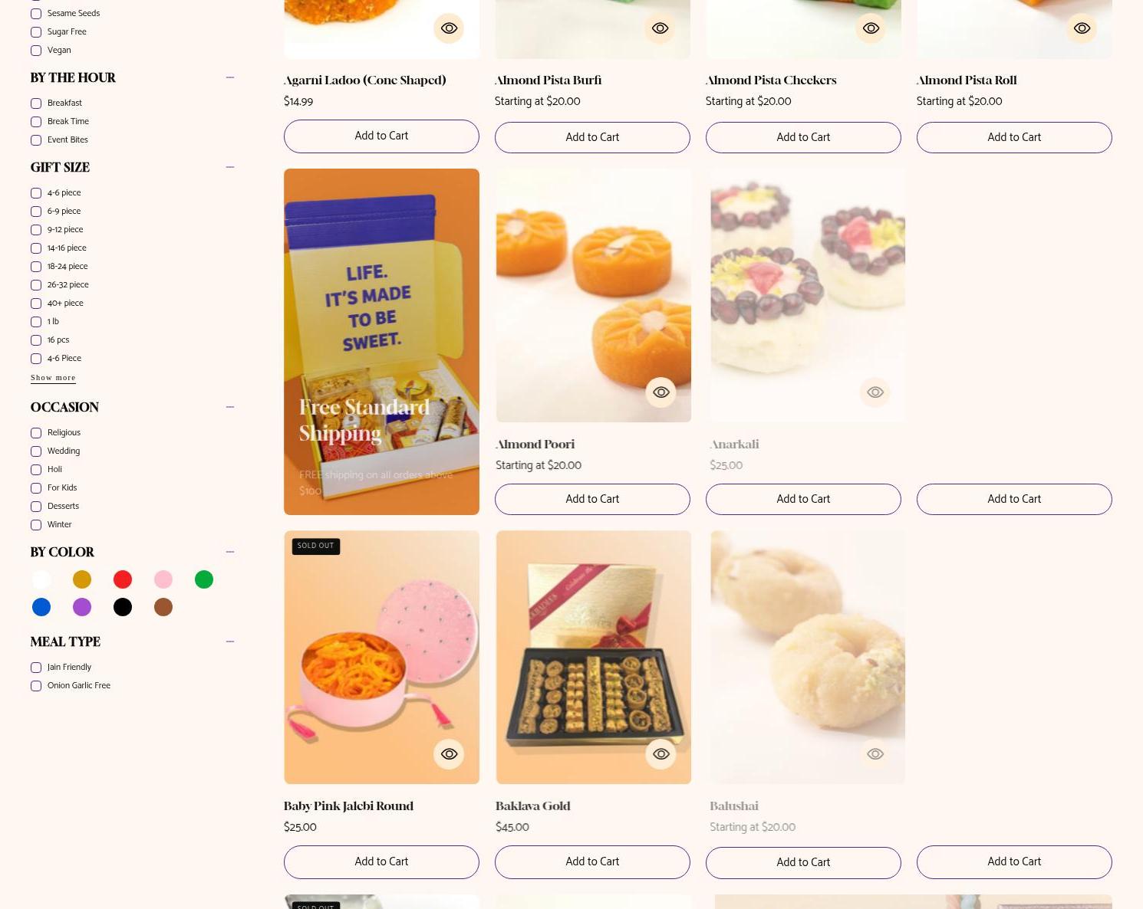
Task: Tick the Jain Friendly checkbox
Action: [x=36, y=668]
